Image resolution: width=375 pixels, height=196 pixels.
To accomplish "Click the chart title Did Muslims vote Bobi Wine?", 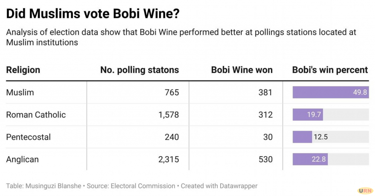I will [93, 14].
